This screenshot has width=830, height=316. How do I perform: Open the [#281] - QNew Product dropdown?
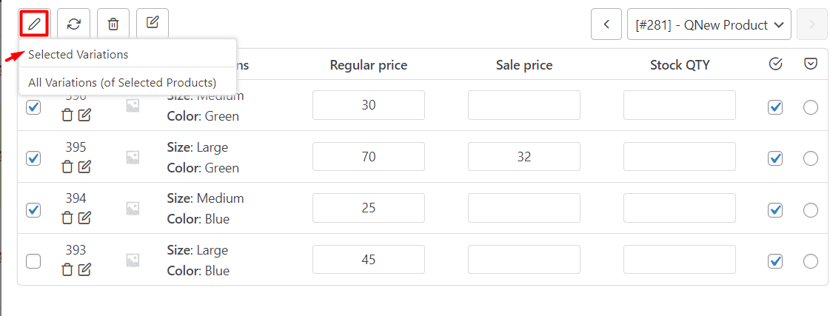[x=709, y=24]
